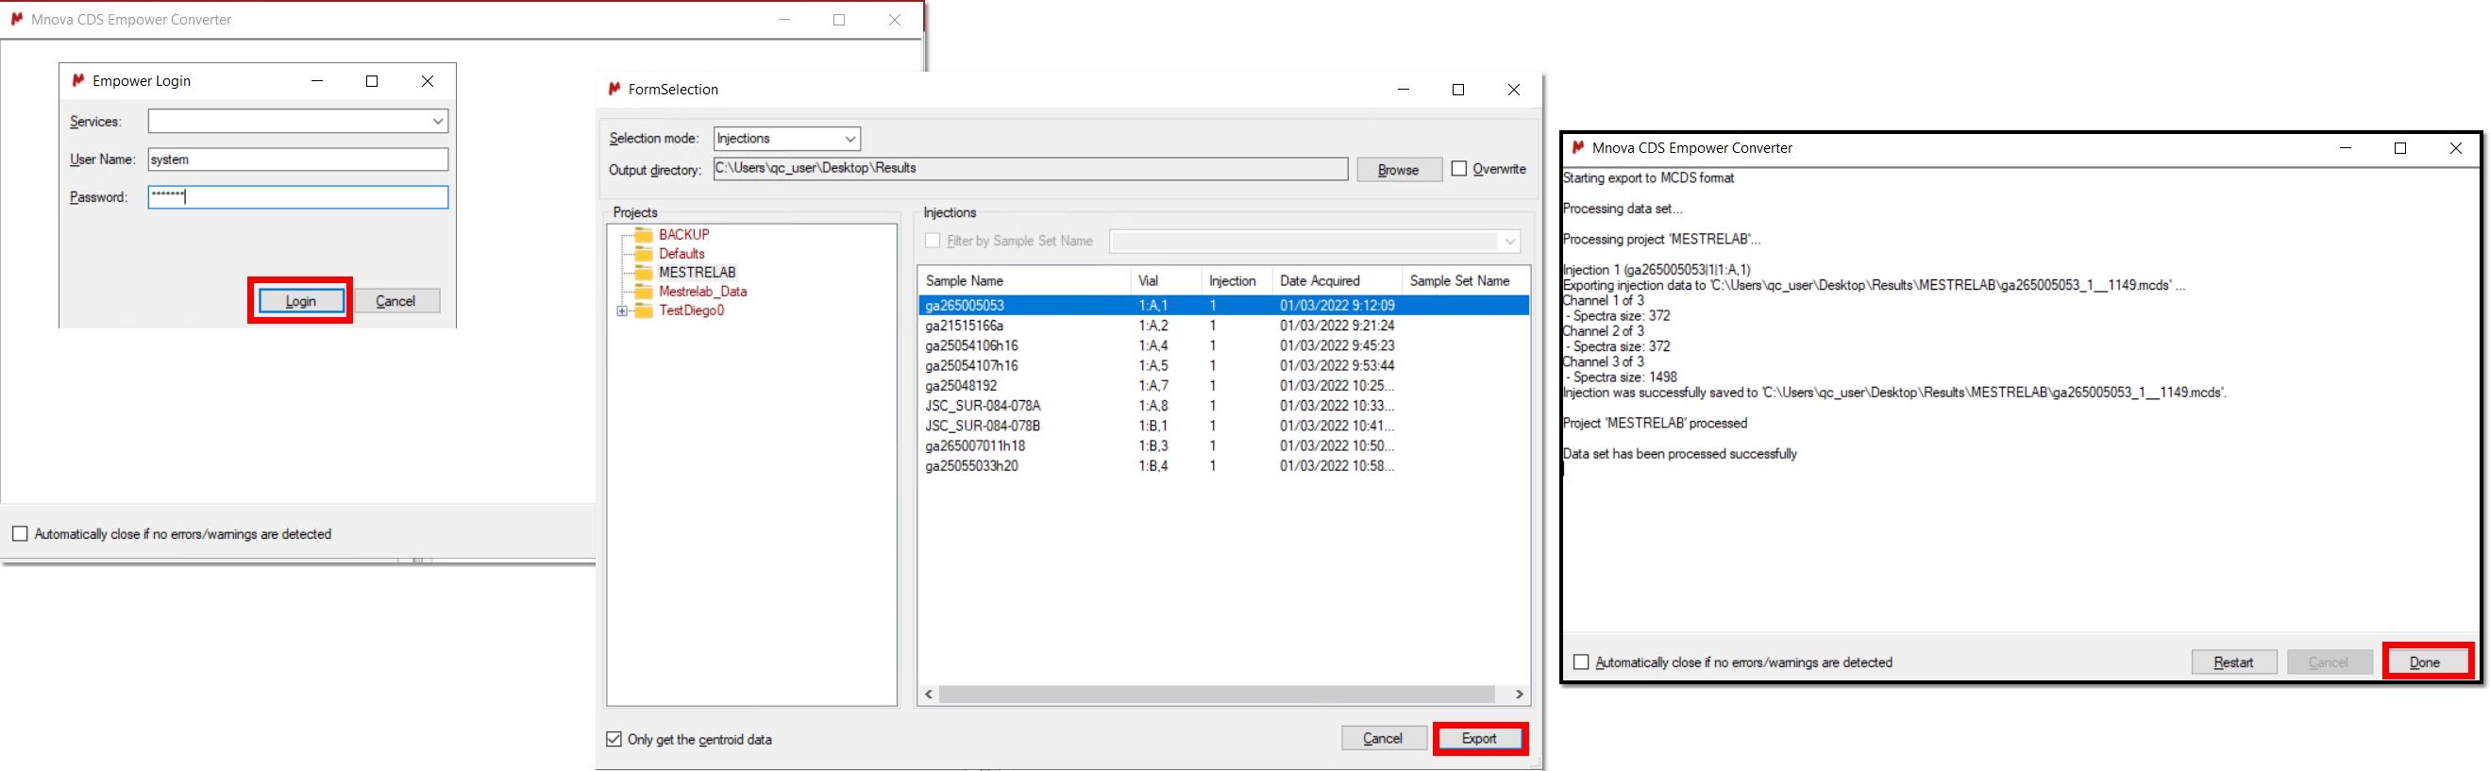Click the Mestrelab_Data folder icon

tap(644, 291)
